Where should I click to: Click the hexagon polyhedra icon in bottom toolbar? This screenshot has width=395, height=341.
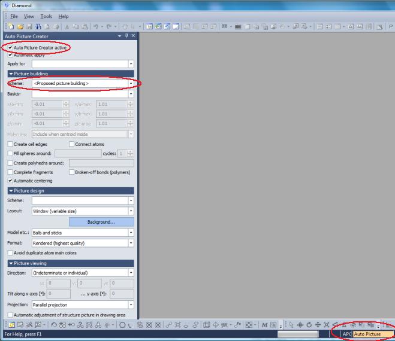tap(122, 325)
